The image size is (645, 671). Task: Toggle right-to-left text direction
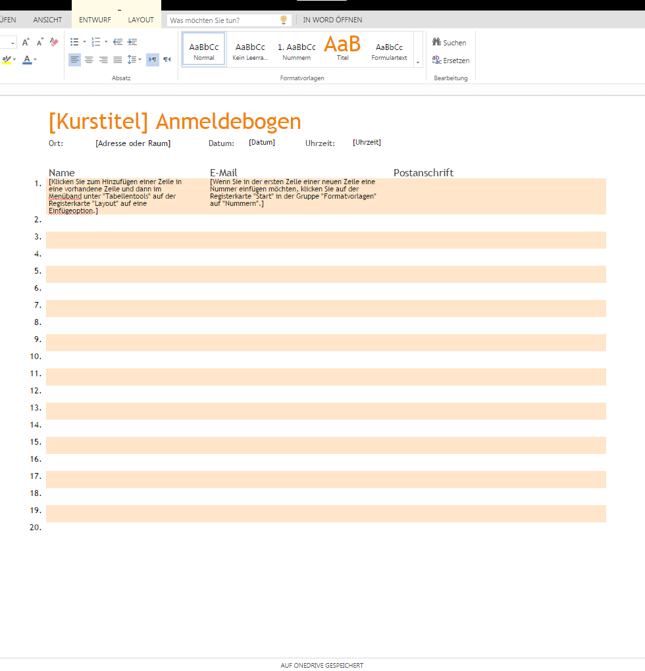point(167,60)
